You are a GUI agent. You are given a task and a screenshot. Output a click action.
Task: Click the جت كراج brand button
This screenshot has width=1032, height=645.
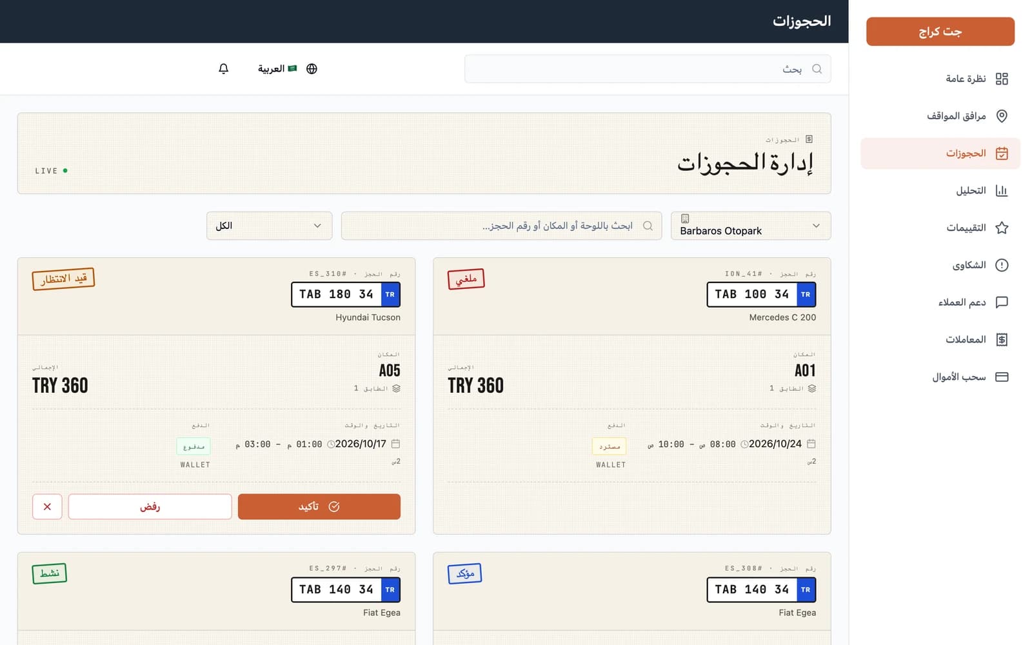click(x=940, y=32)
